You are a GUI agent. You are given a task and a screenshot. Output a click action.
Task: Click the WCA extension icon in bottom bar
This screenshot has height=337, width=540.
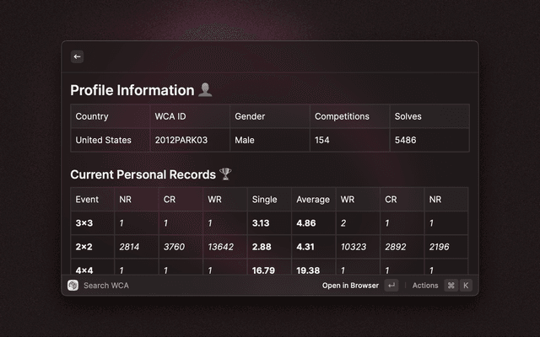(73, 286)
